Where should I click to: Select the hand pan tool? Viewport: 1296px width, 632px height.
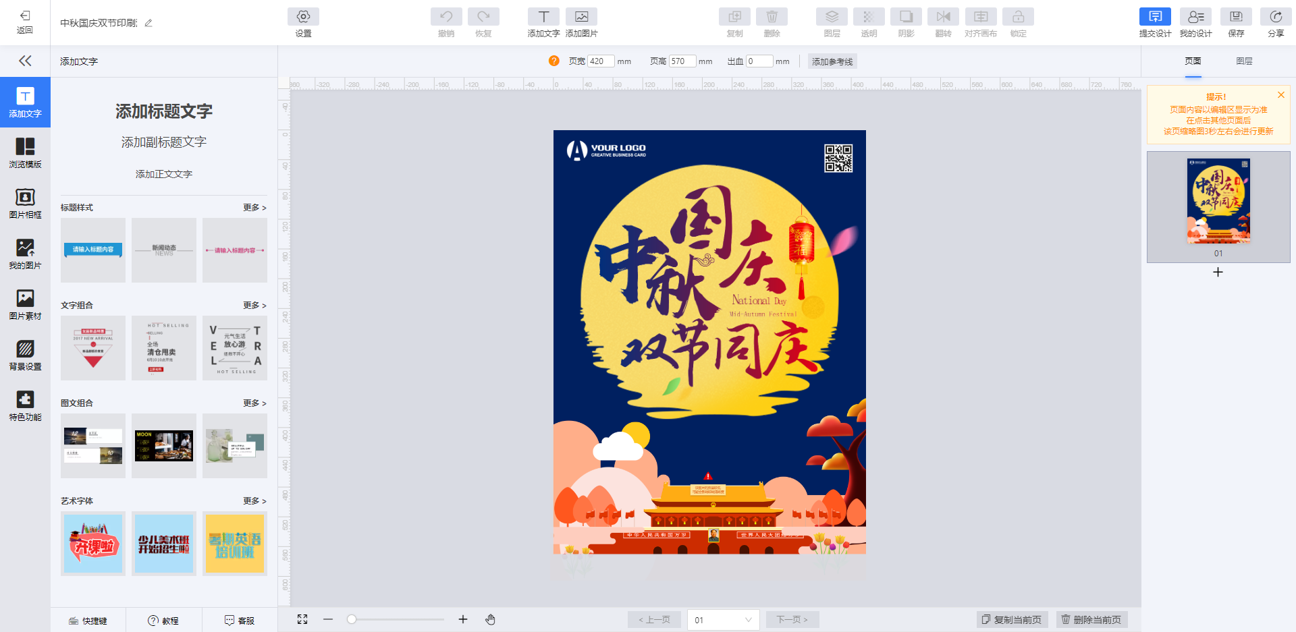tap(491, 619)
